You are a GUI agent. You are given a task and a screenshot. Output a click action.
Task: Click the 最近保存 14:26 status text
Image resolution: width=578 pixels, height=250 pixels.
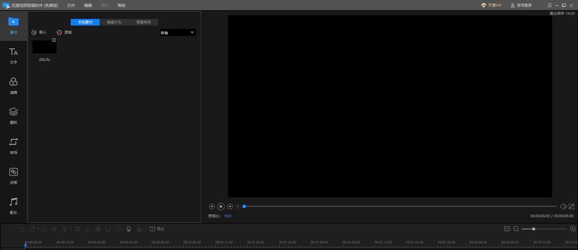(562, 13)
